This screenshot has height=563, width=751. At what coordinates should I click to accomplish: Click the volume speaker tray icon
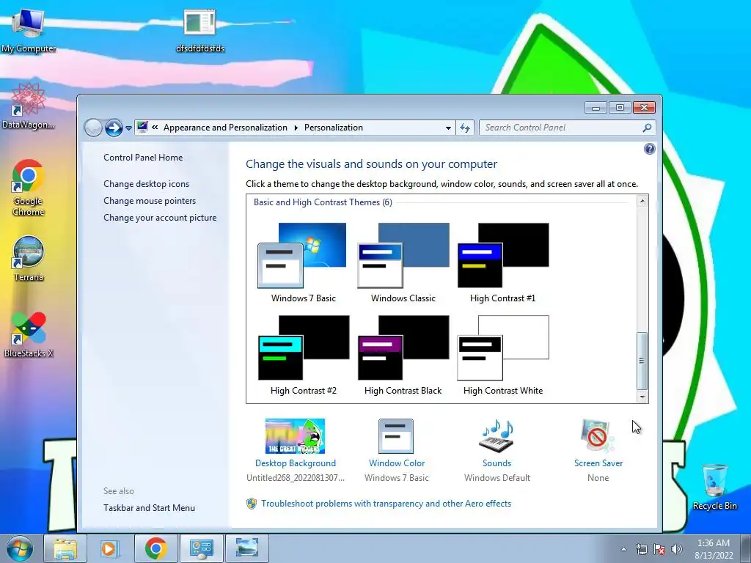pyautogui.click(x=677, y=549)
